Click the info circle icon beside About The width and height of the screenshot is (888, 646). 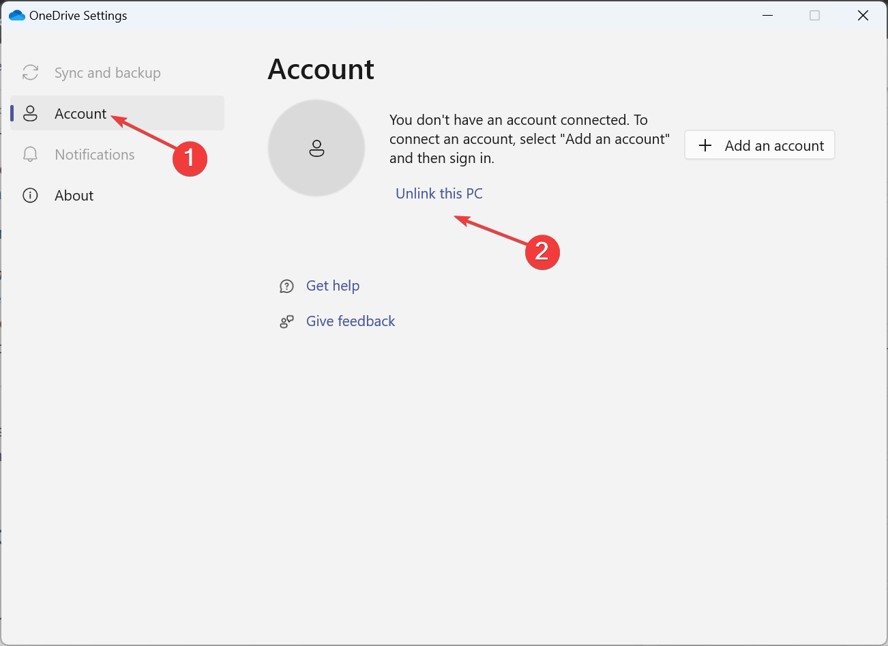(x=30, y=195)
